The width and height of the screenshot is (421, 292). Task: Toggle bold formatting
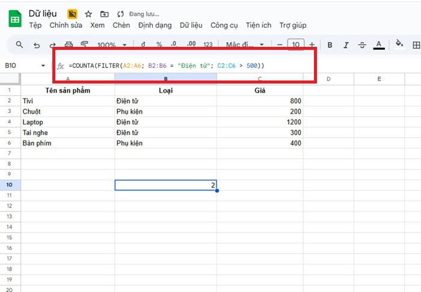point(330,45)
